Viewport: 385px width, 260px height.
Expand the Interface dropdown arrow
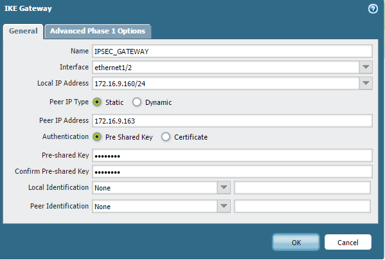point(366,67)
